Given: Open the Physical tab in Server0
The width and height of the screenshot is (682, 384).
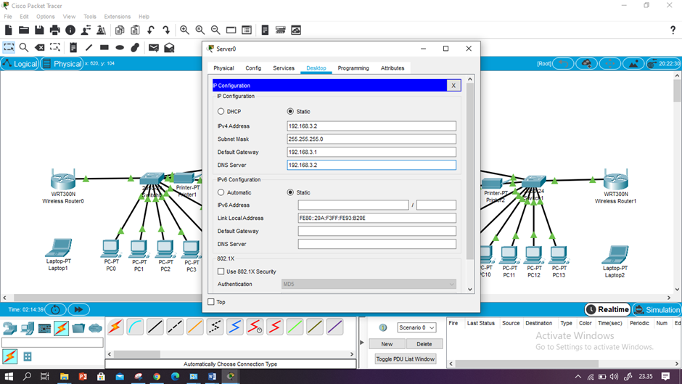Looking at the screenshot, I should click(x=223, y=68).
